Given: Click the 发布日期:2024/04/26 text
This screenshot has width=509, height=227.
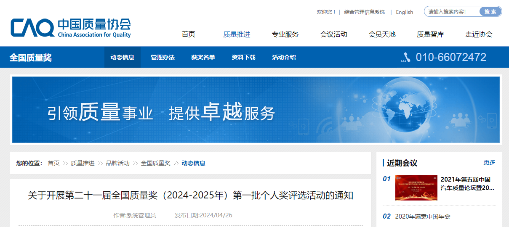Looking at the screenshot, I should [203, 215].
